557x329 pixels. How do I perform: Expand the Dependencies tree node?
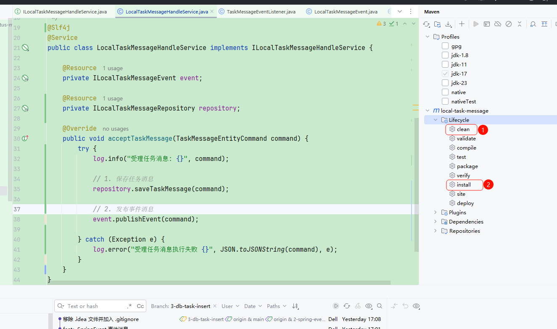point(435,221)
